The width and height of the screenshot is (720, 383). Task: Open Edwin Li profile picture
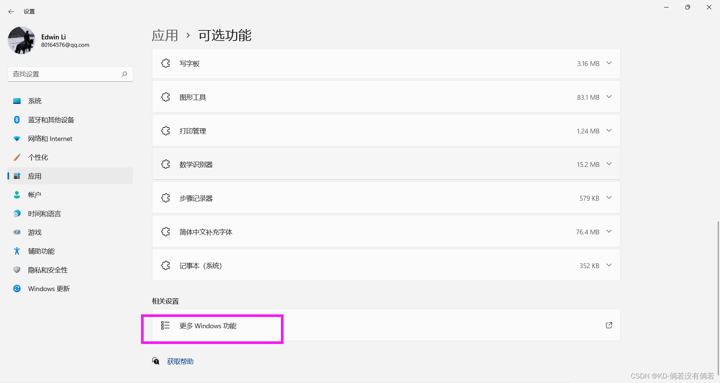(x=21, y=40)
